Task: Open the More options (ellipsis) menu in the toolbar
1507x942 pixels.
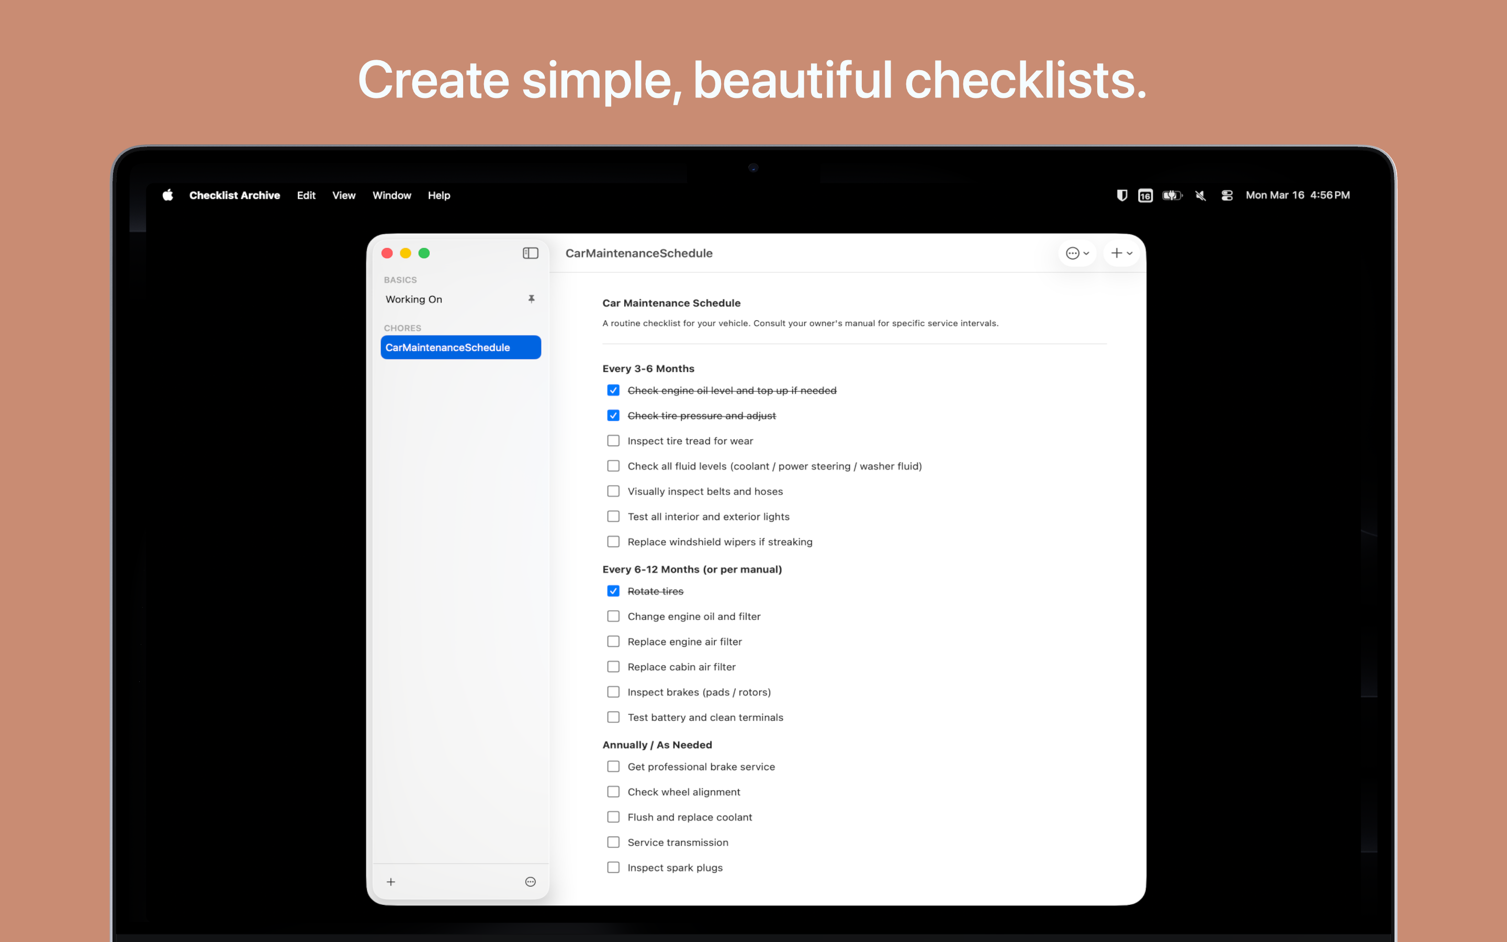Action: [1074, 253]
